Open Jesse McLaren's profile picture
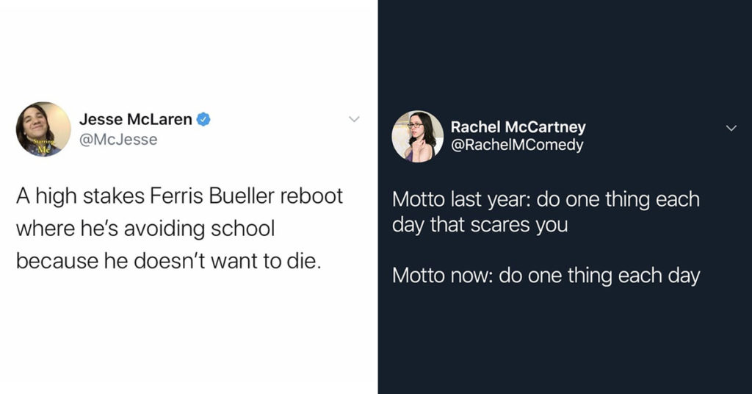Viewport: 752px width, 394px height. coord(43,129)
